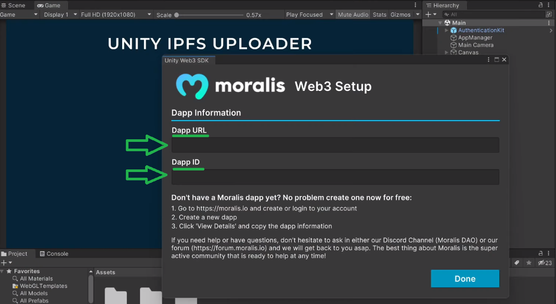
Task: Toggle the Project panel lock icon
Action: pos(540,253)
